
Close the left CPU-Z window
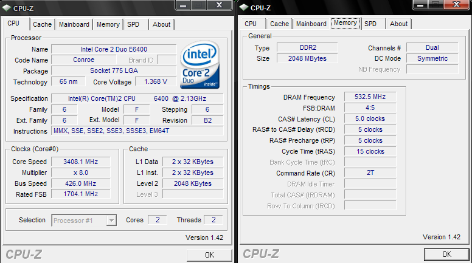coord(220,5)
